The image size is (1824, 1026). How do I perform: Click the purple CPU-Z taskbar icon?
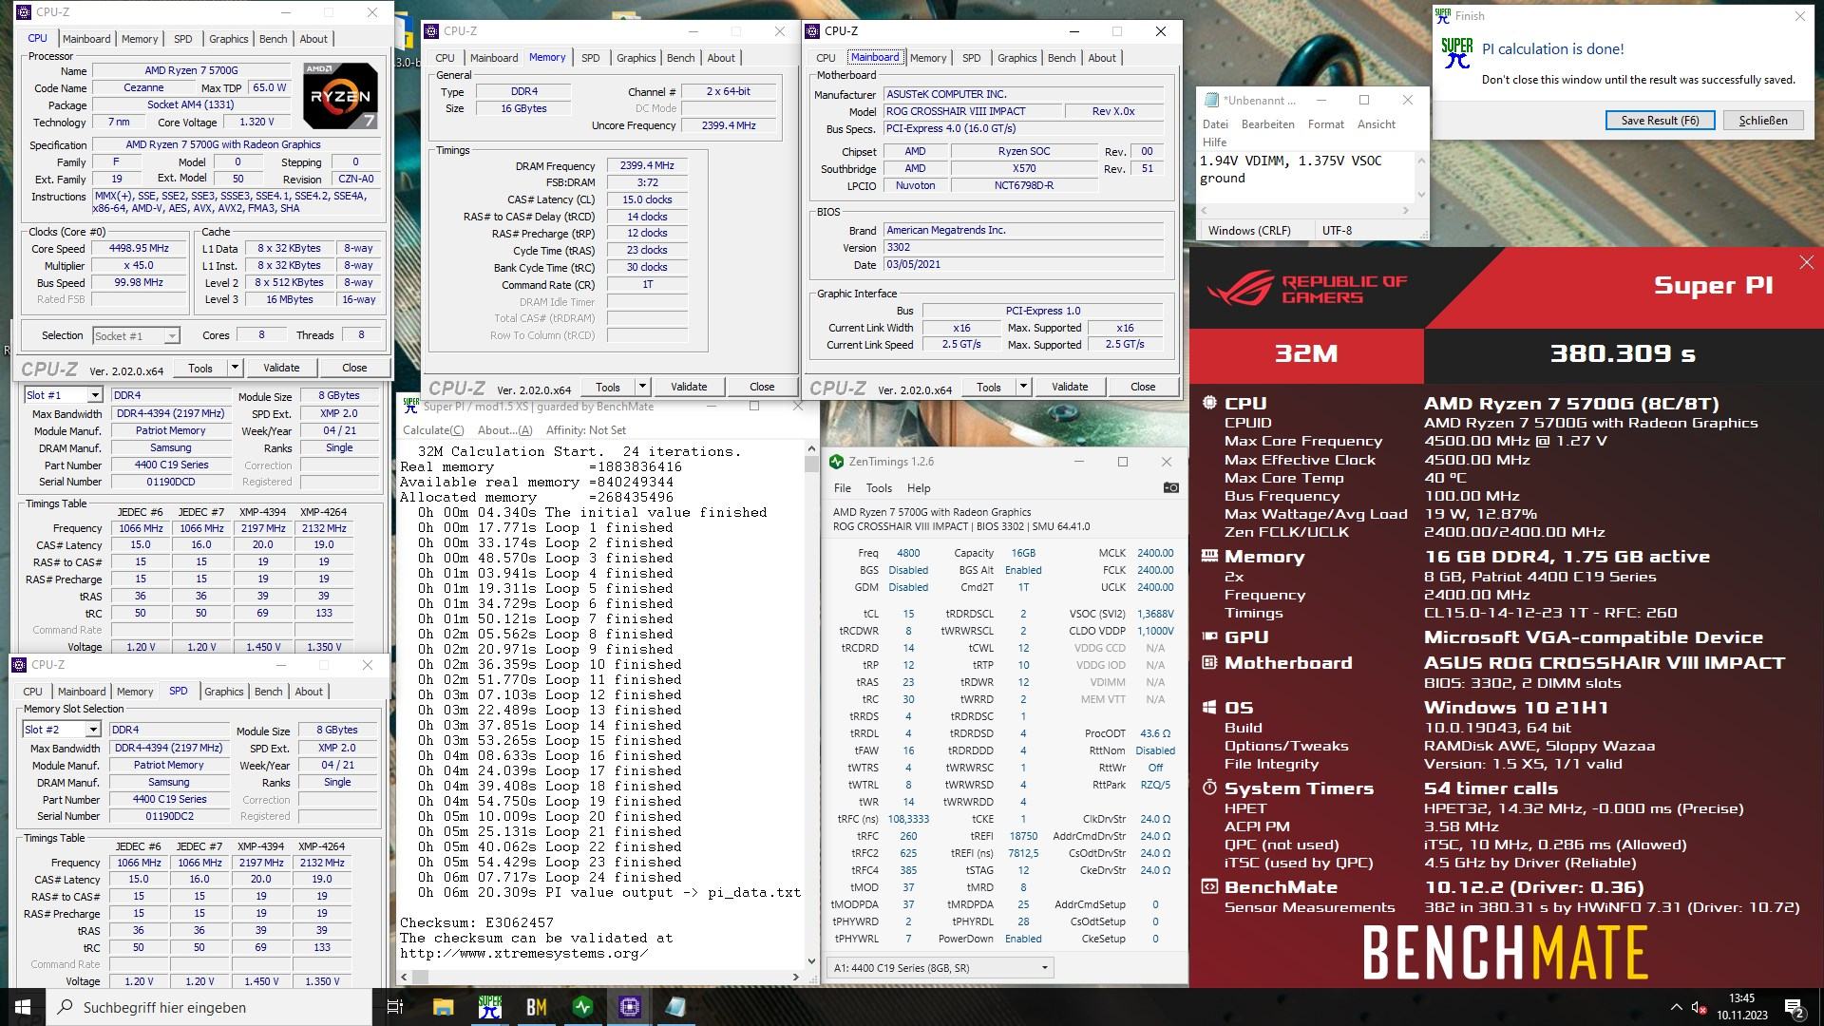coord(629,1007)
